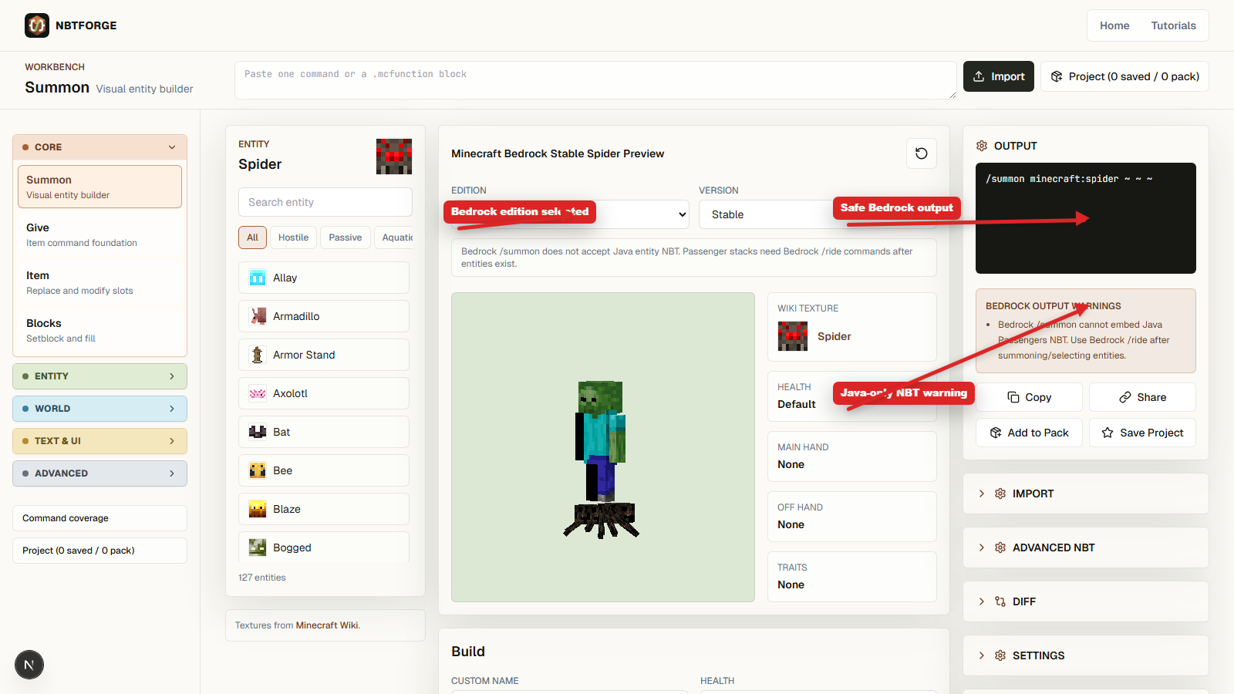
Task: Click the gear icon next to SETTINGS
Action: 1000,655
